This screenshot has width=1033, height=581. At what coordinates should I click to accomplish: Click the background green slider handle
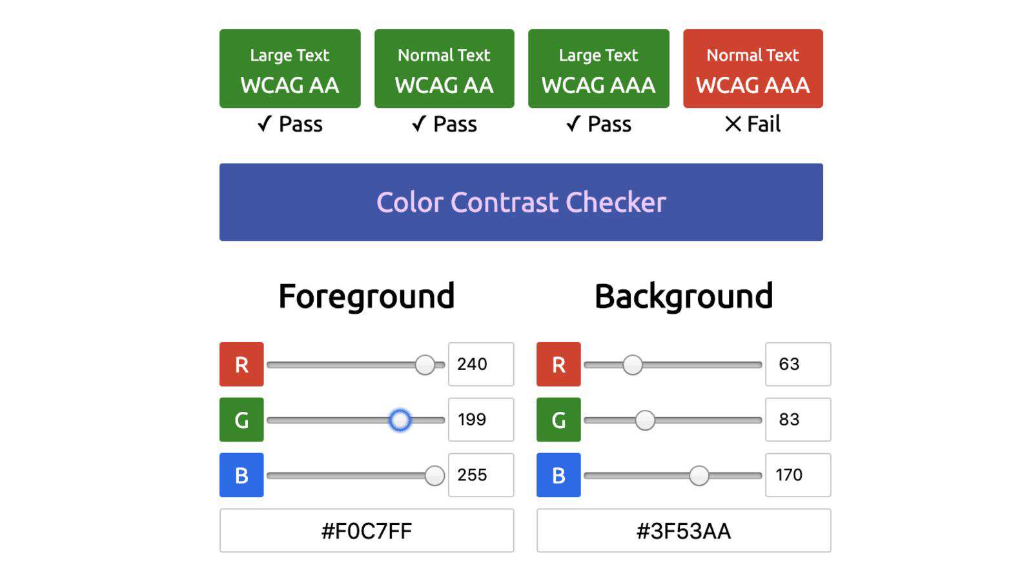(x=645, y=420)
